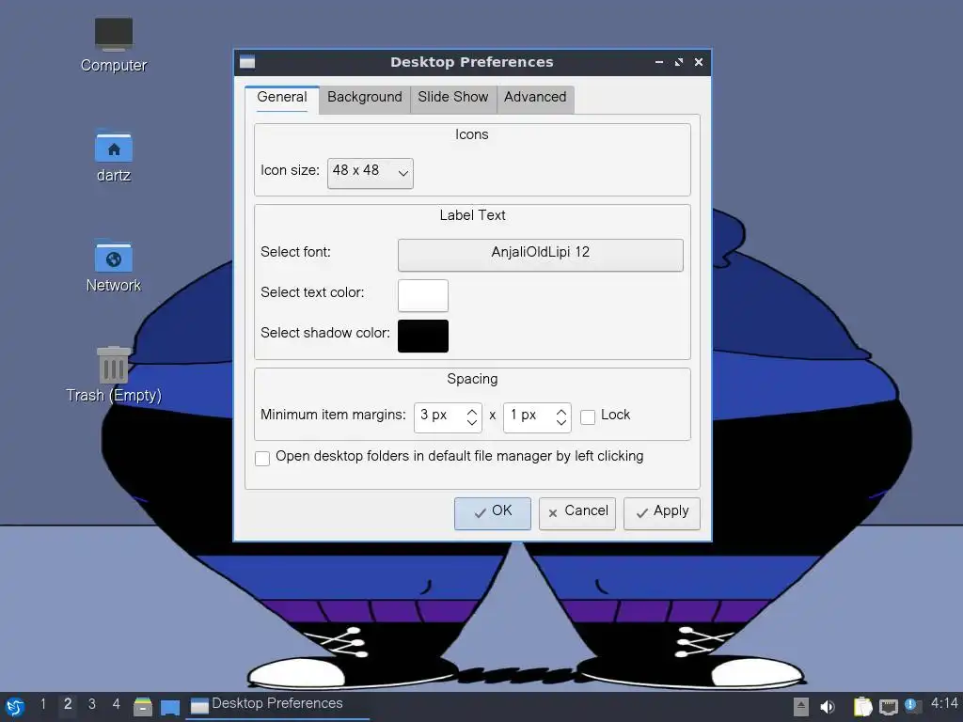Maximize the Desktop Preferences window

(679, 62)
